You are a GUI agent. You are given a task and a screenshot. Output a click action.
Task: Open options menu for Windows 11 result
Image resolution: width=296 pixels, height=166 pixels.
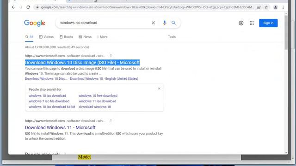click(111, 121)
